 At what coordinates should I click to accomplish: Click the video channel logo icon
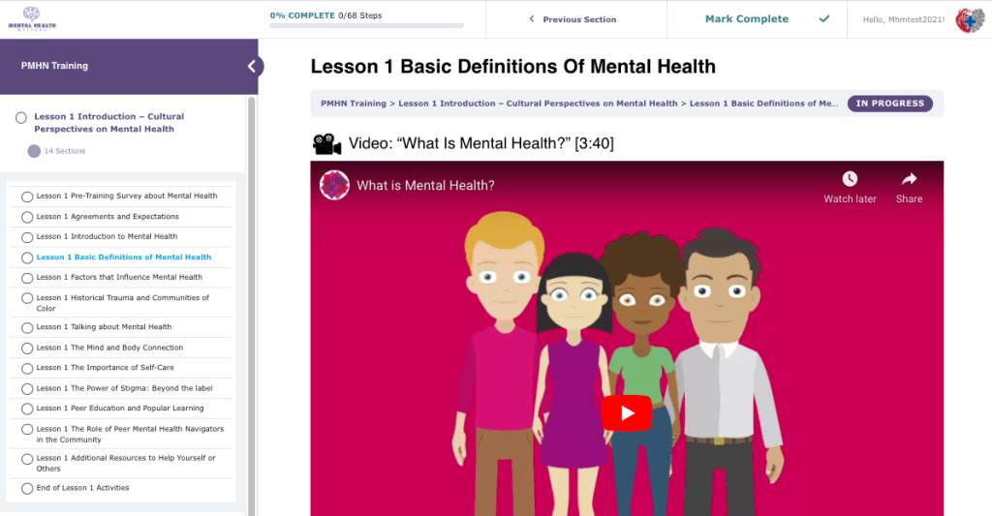coord(335,185)
